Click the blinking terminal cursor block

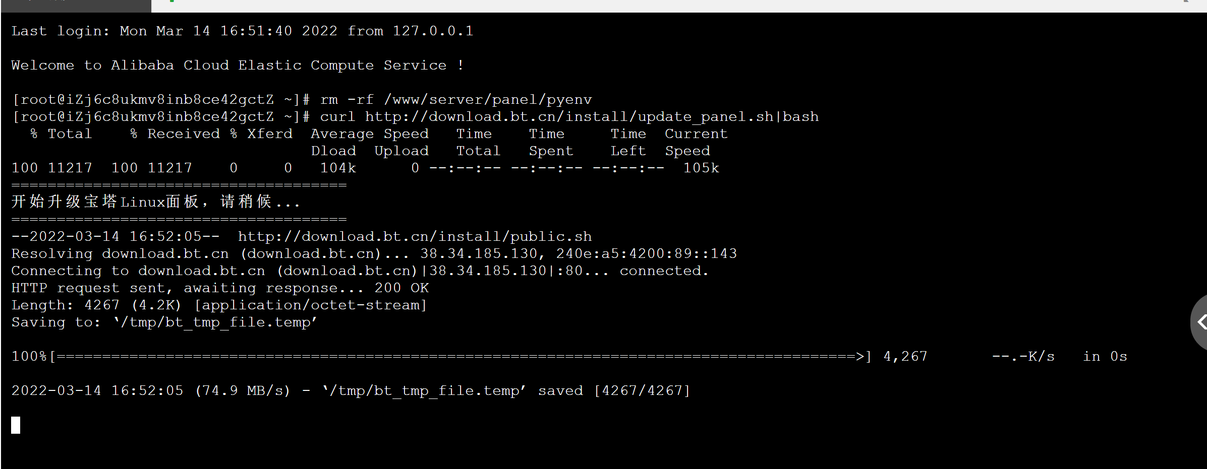16,425
